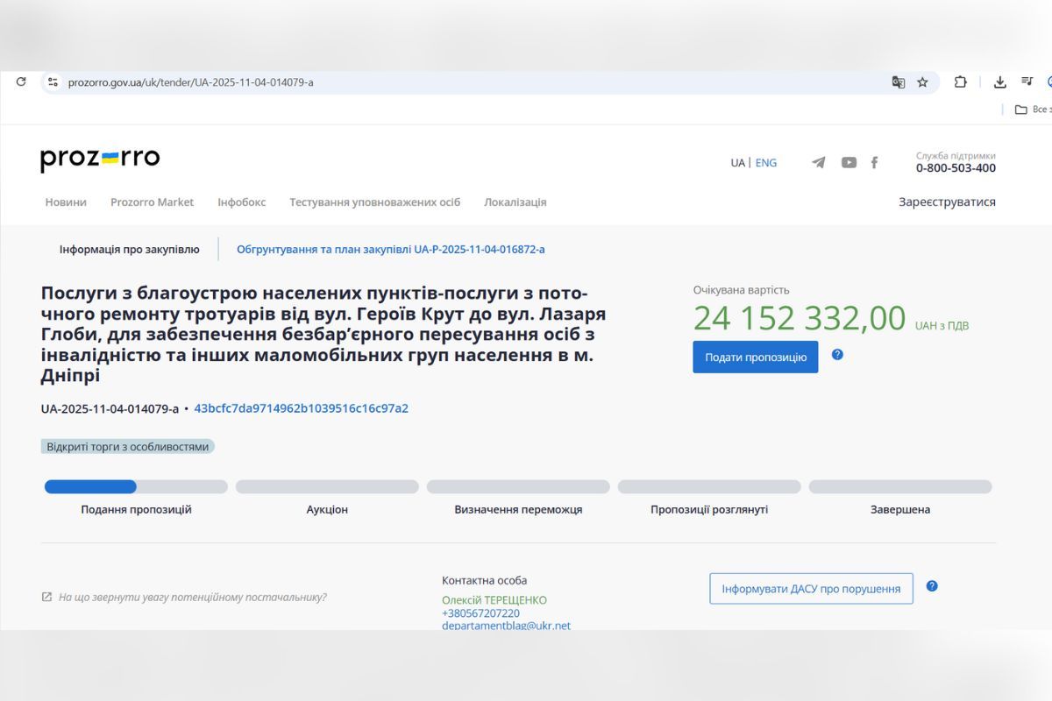This screenshot has width=1052, height=701.
Task: Open the Google Translate page tool
Action: point(898,81)
